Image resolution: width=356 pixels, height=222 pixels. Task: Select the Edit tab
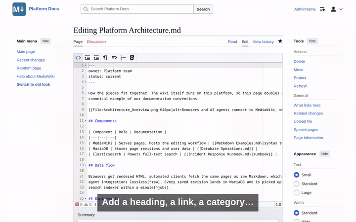[245, 41]
